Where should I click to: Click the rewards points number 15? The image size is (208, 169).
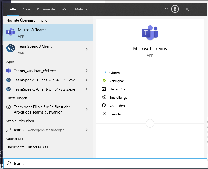point(167,9)
